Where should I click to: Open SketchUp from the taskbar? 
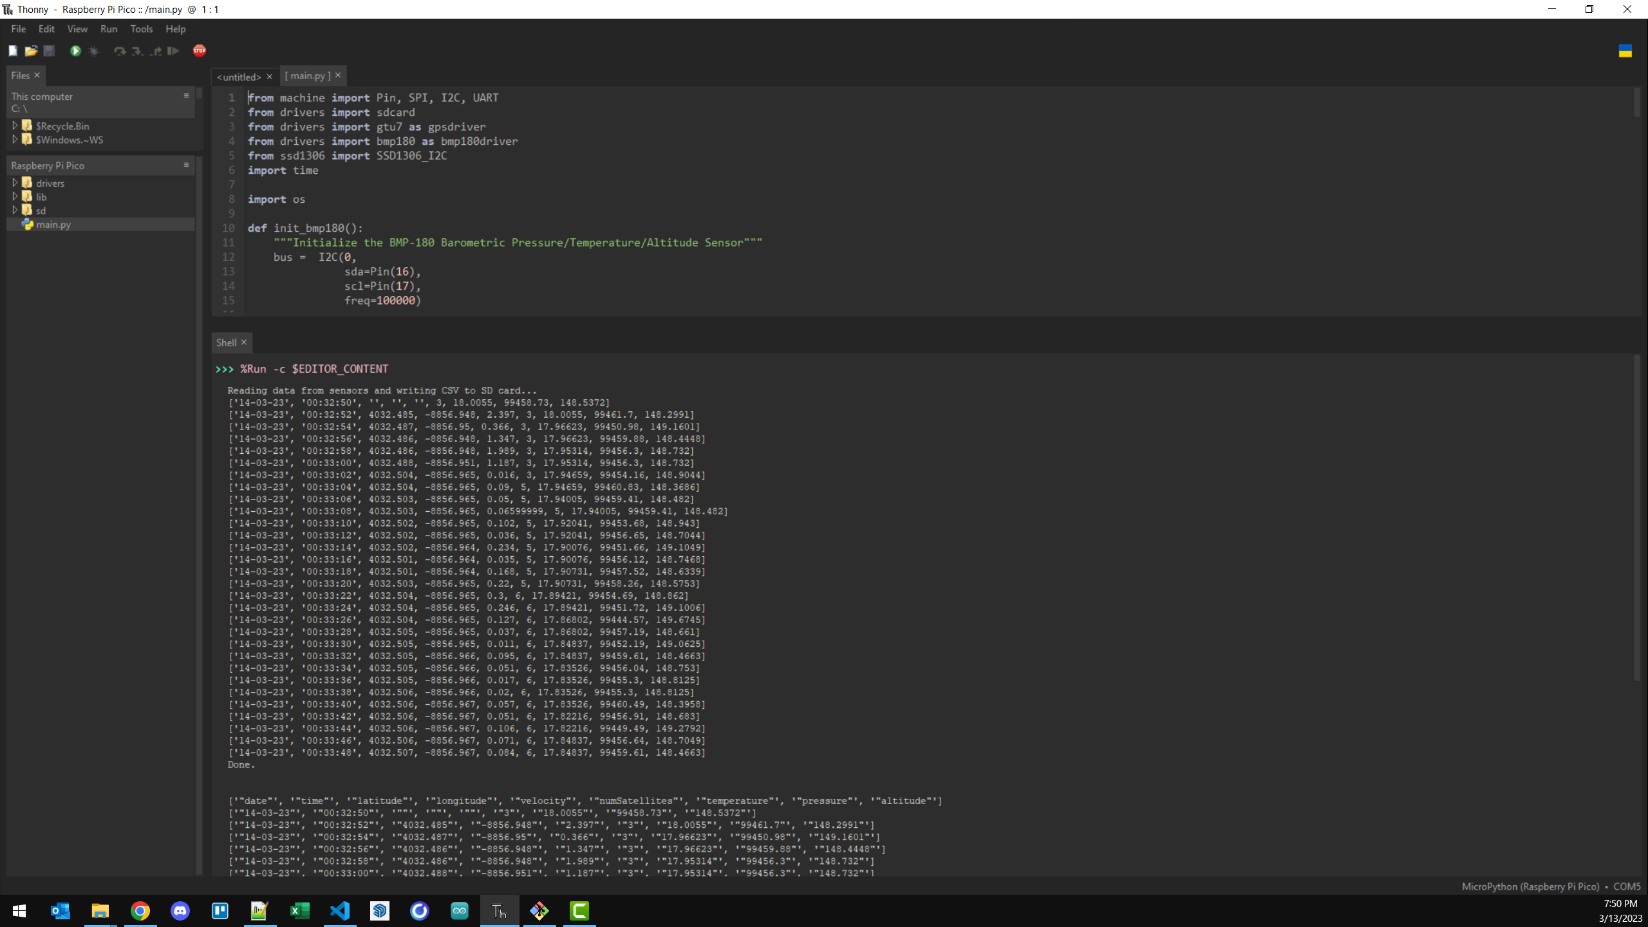379,911
